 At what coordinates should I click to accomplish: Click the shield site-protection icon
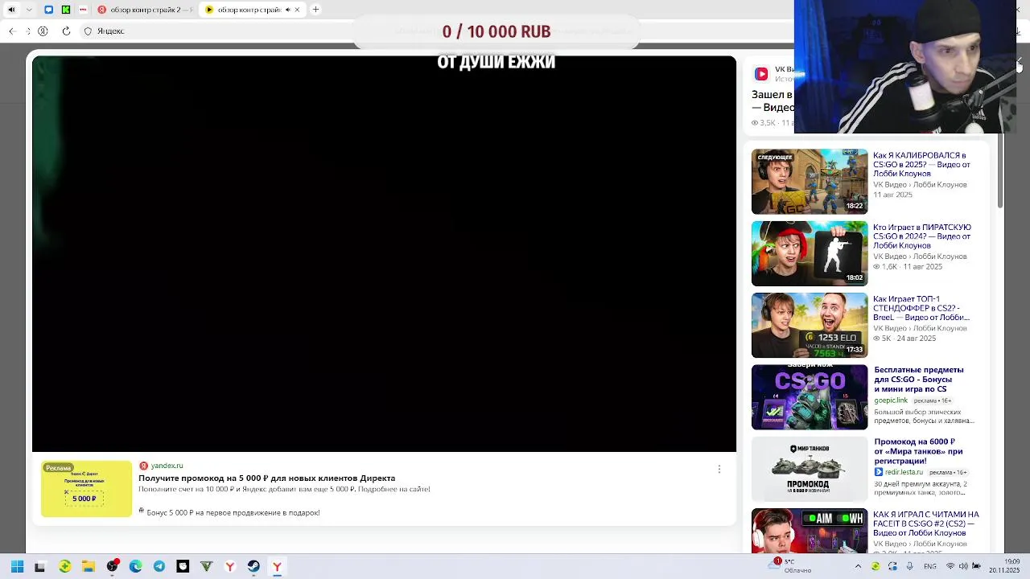click(x=89, y=31)
